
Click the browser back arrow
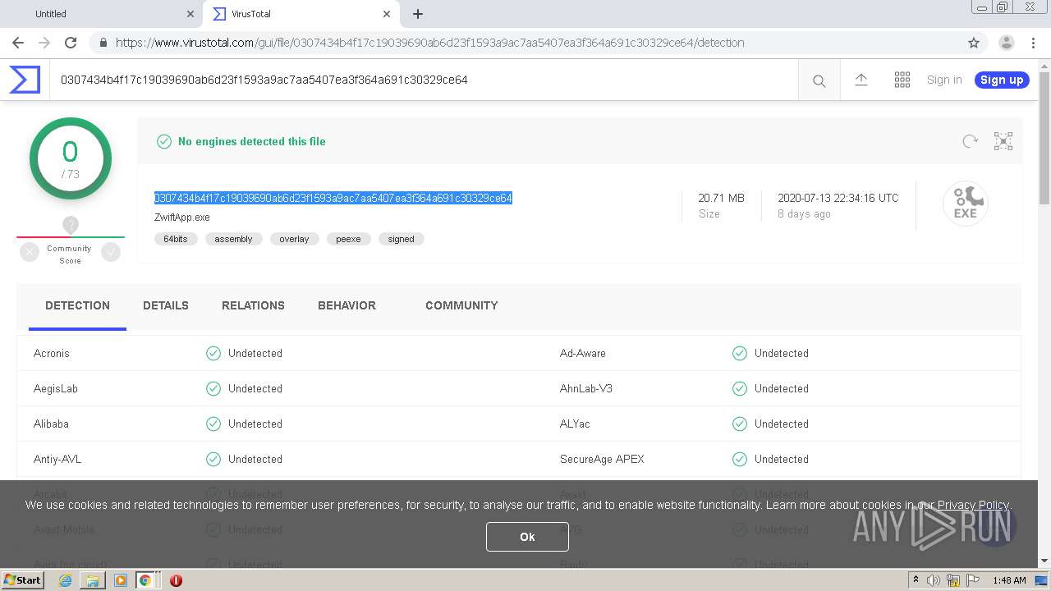point(18,43)
